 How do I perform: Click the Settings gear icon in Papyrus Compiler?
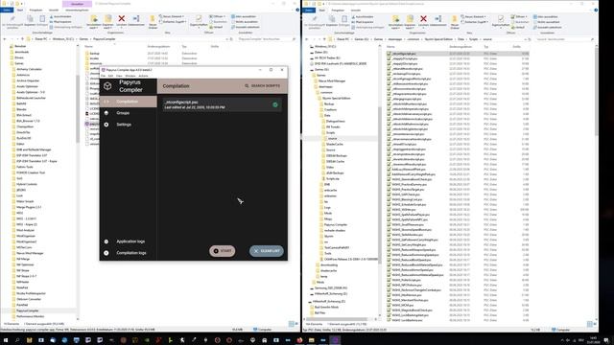coord(106,125)
